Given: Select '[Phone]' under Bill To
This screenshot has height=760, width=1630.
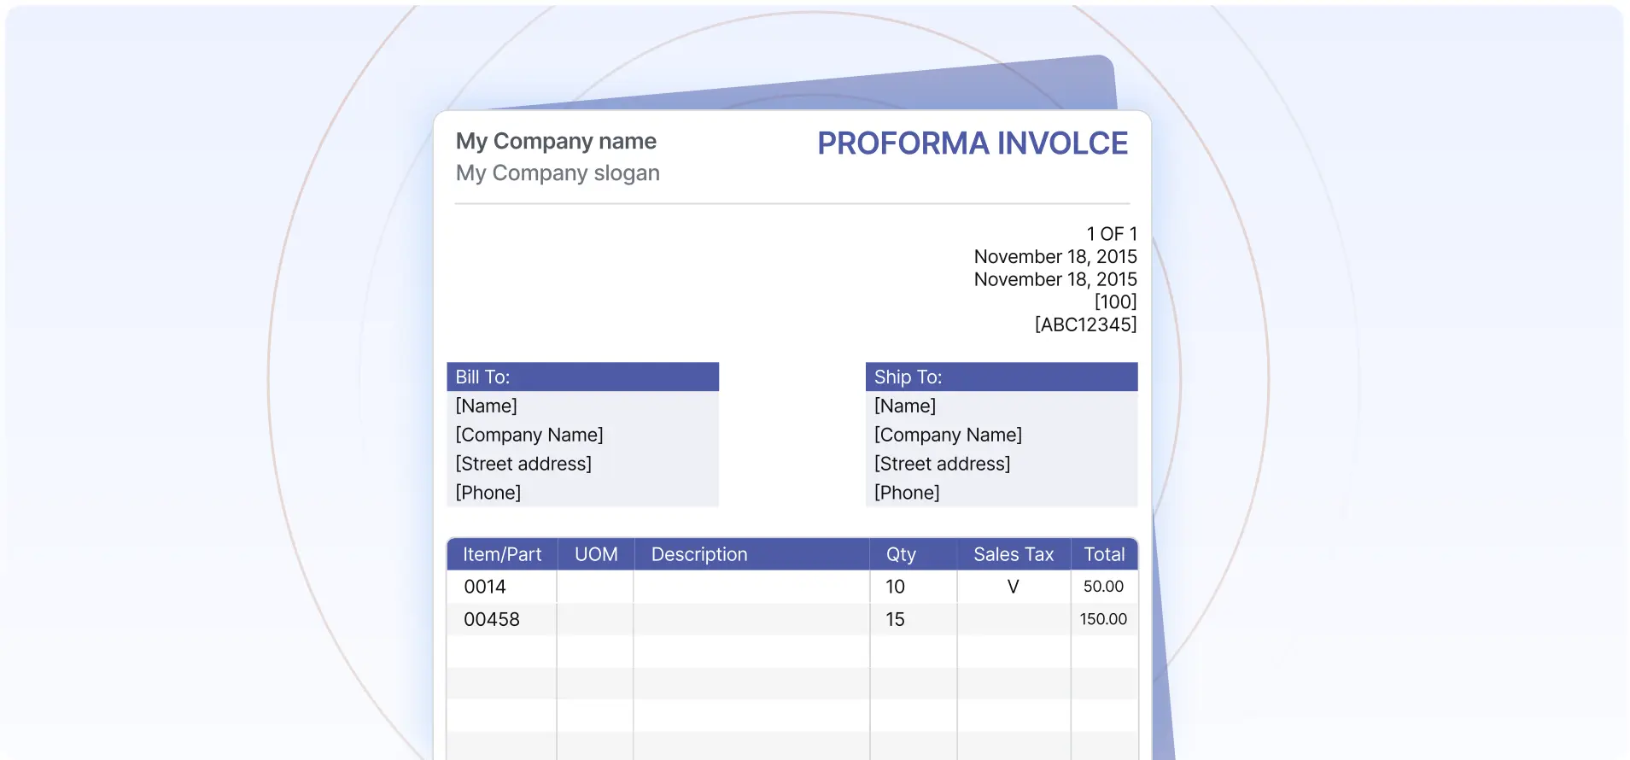Looking at the screenshot, I should [x=488, y=493].
